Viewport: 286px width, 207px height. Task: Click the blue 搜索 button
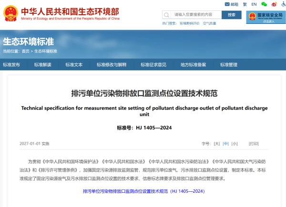click(x=232, y=15)
